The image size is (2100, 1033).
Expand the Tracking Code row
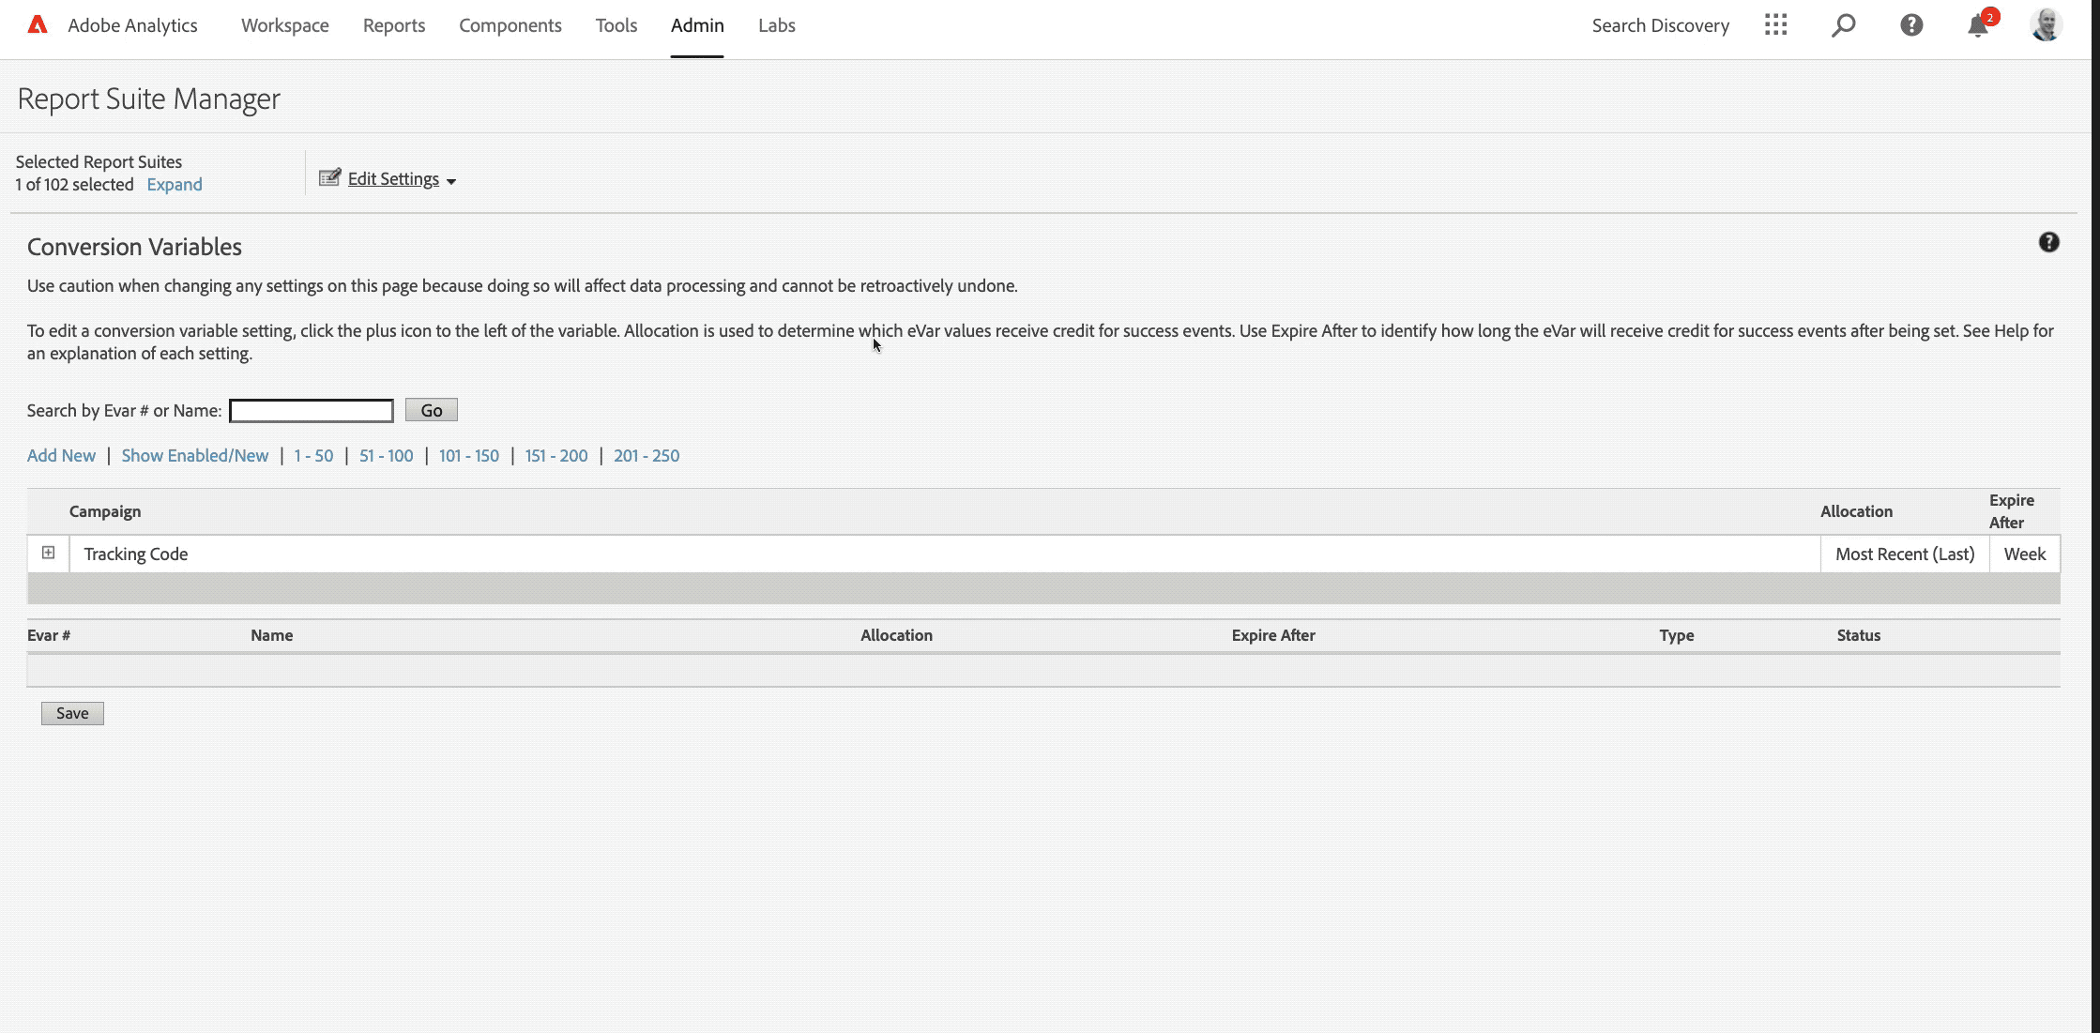coord(49,553)
